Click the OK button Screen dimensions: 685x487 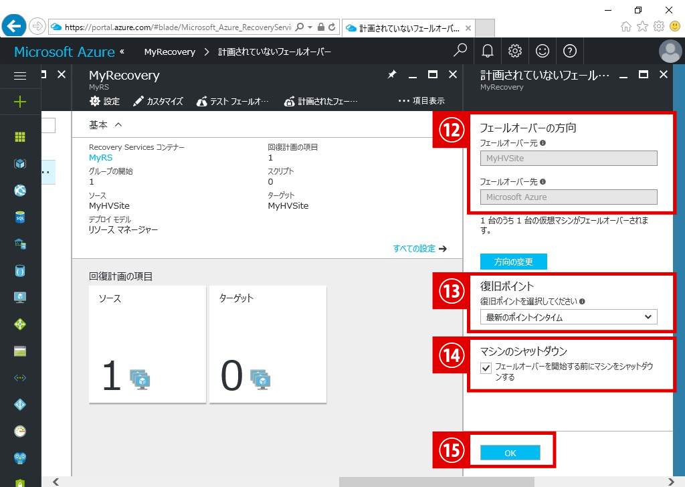pos(510,452)
